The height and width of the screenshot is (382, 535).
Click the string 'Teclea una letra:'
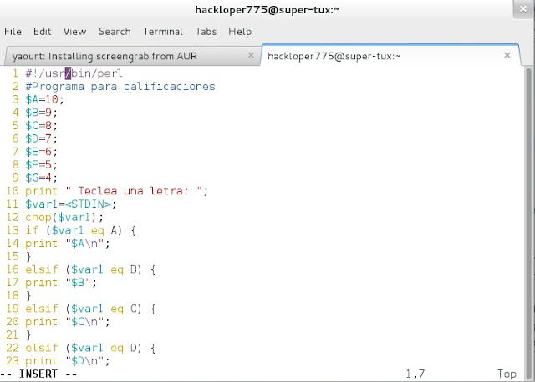click(x=133, y=191)
